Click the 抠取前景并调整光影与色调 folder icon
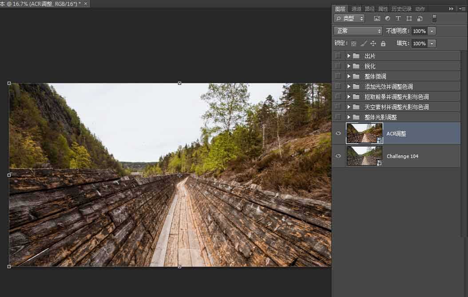This screenshot has width=468, height=297. coord(356,96)
